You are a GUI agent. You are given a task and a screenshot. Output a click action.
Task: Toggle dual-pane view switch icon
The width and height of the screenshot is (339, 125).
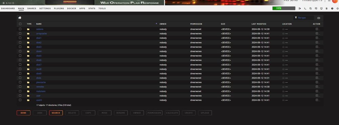(318, 18)
